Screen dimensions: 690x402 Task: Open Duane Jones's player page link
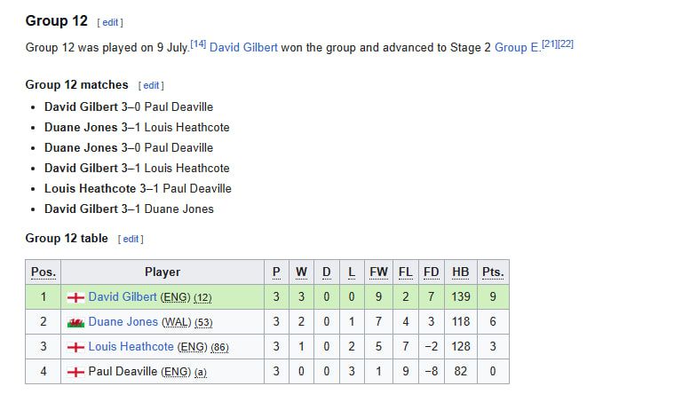123,322
